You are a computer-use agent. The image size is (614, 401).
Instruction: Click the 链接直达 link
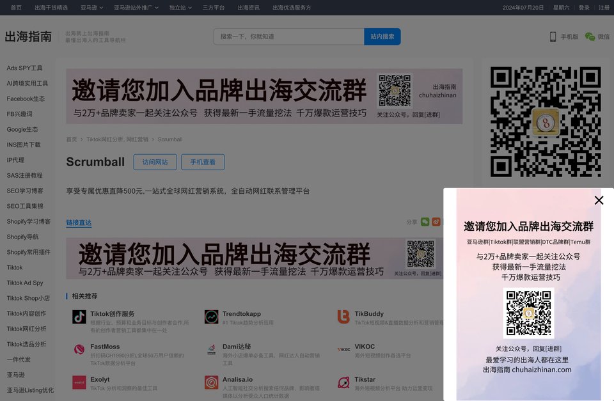79,223
